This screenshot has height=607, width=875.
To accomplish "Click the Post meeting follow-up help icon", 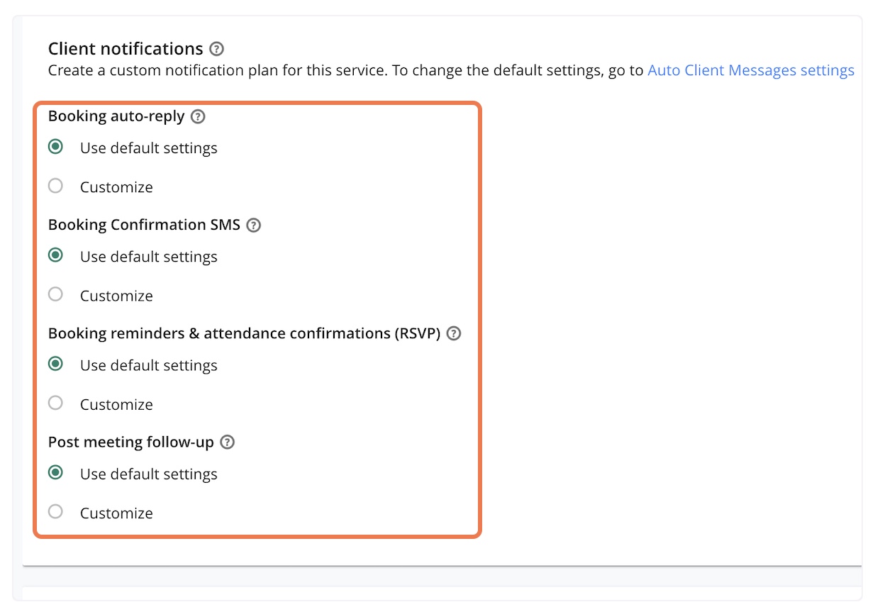I will tap(227, 442).
